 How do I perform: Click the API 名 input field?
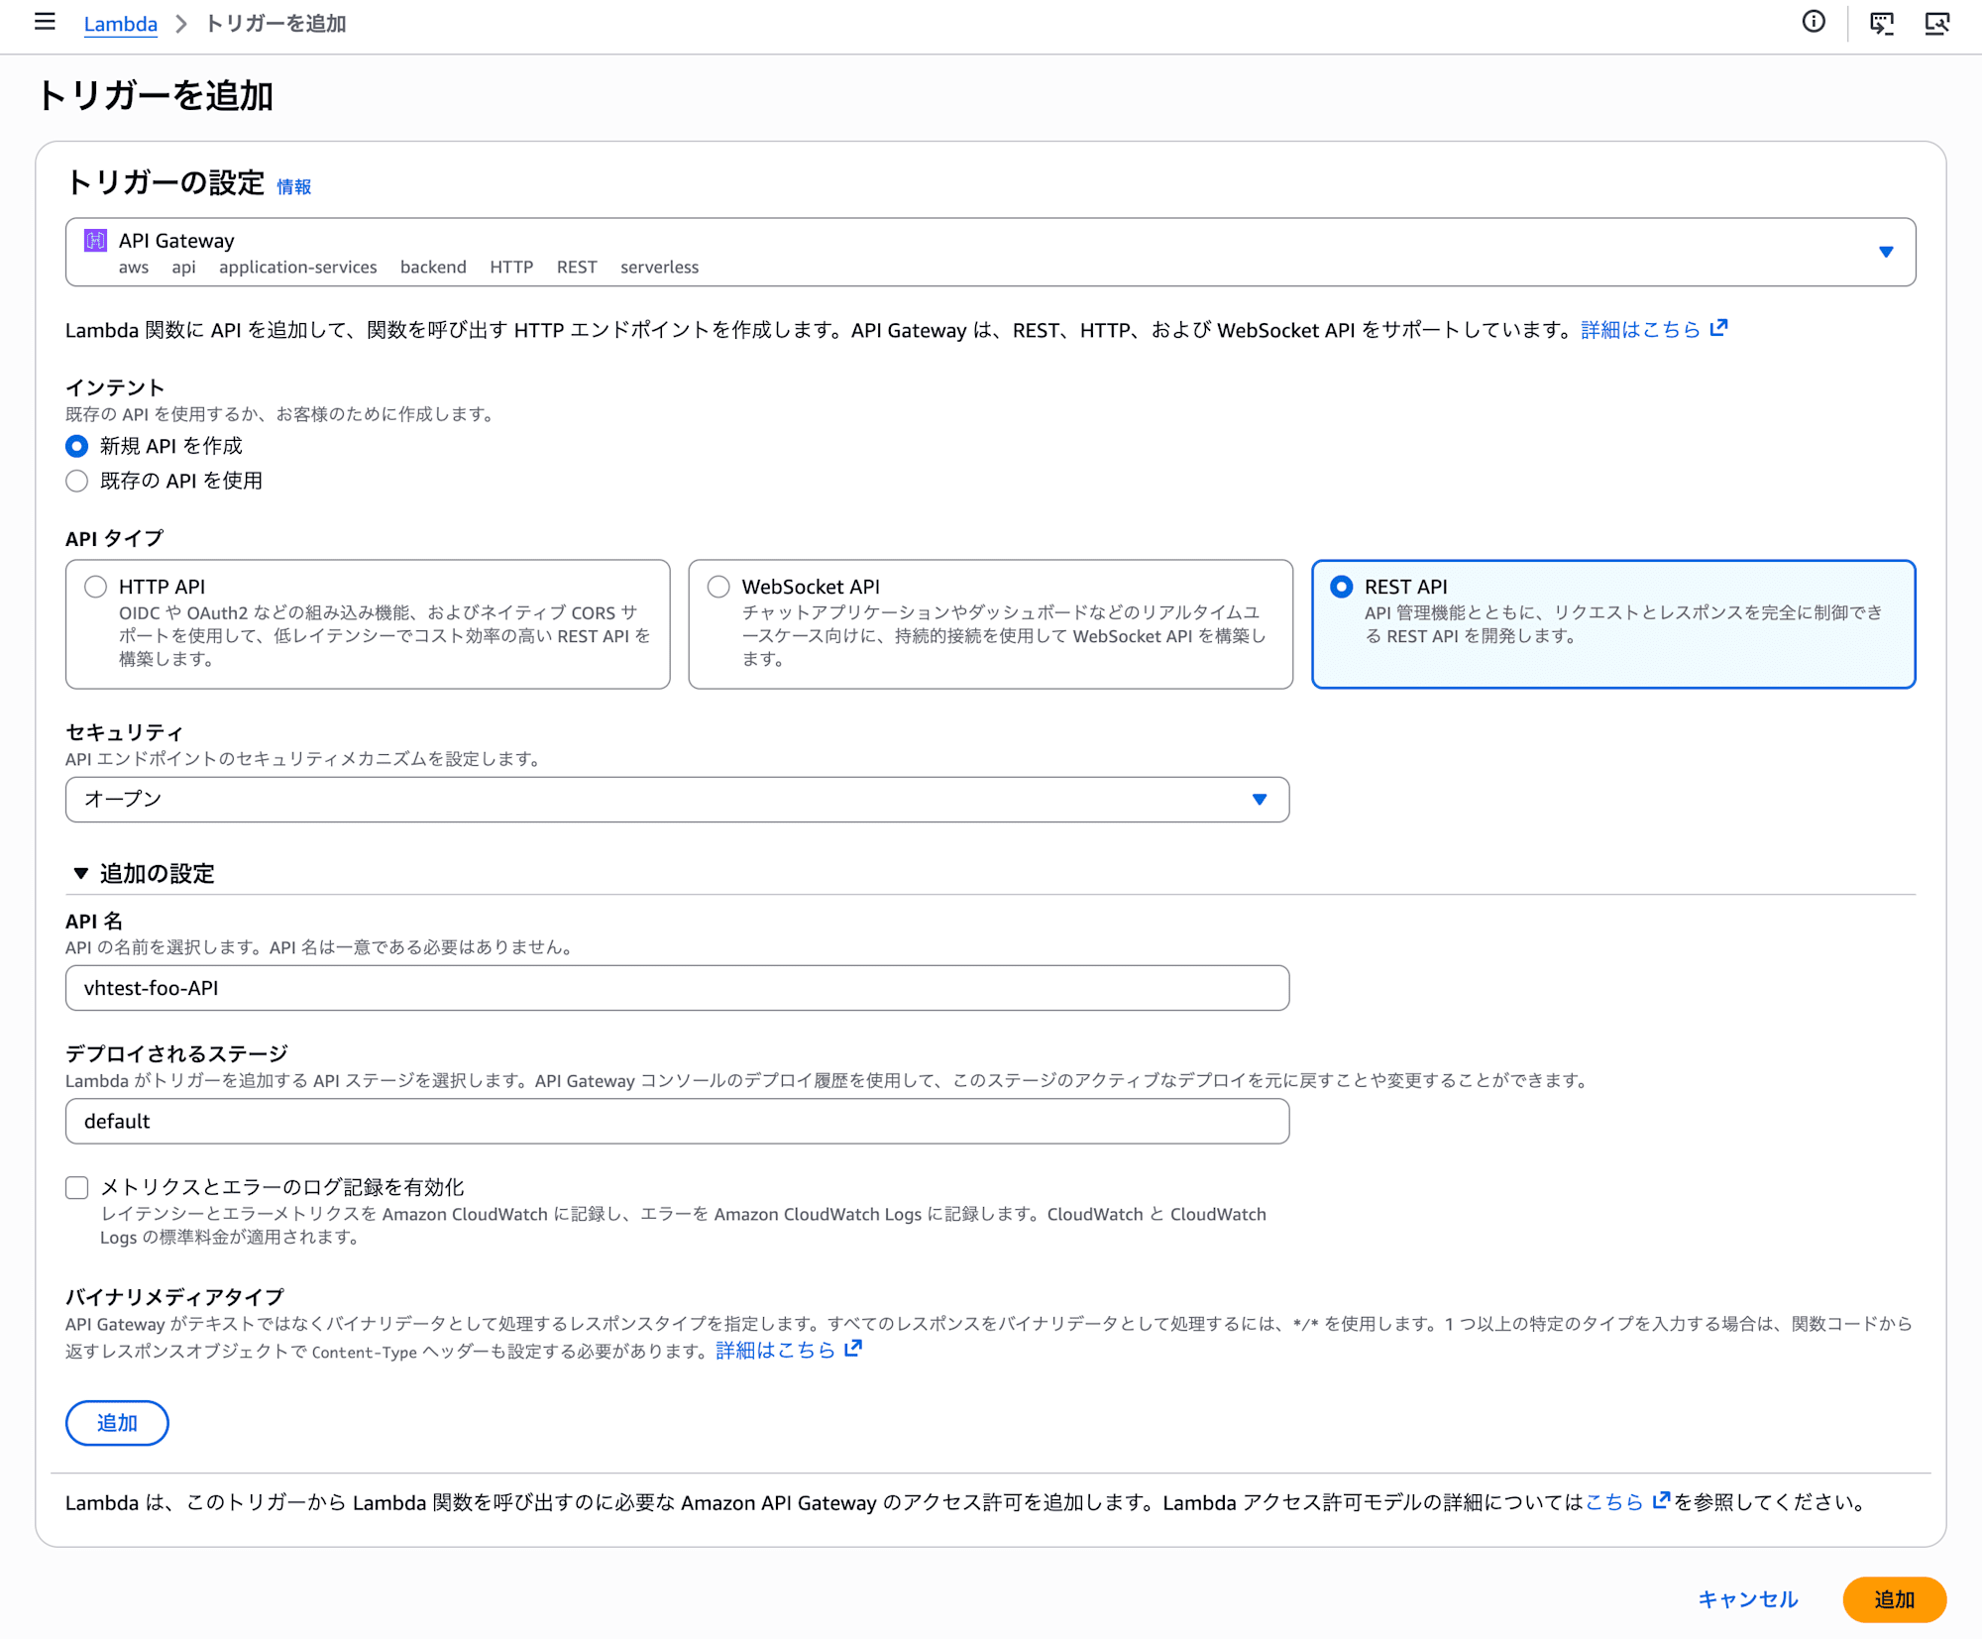point(678,988)
